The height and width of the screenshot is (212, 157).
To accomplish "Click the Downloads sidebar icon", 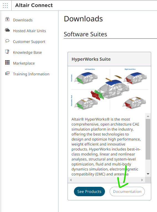I will click(x=7, y=19).
